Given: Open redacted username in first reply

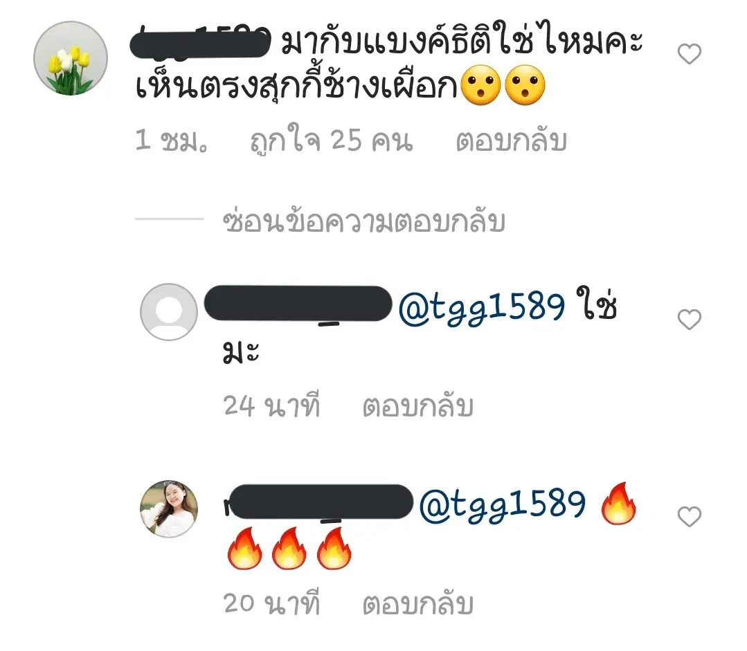Looking at the screenshot, I should point(298,304).
